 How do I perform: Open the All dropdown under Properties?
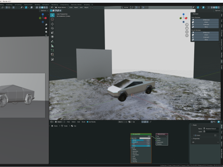(x=205, y=142)
